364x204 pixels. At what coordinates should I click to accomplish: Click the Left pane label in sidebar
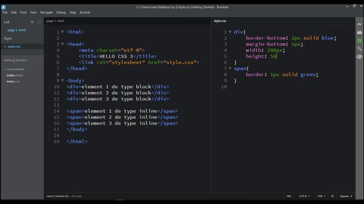pyautogui.click(x=6, y=22)
